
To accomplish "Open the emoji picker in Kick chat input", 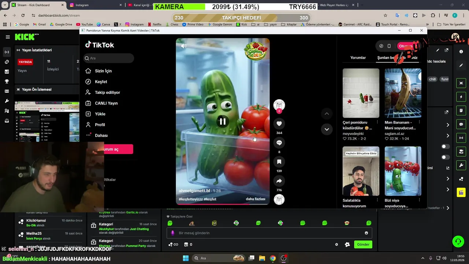I will [366, 233].
